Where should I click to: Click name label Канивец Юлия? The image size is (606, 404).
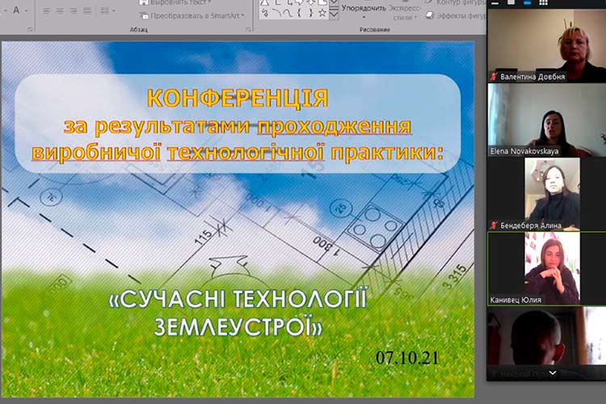tap(516, 300)
